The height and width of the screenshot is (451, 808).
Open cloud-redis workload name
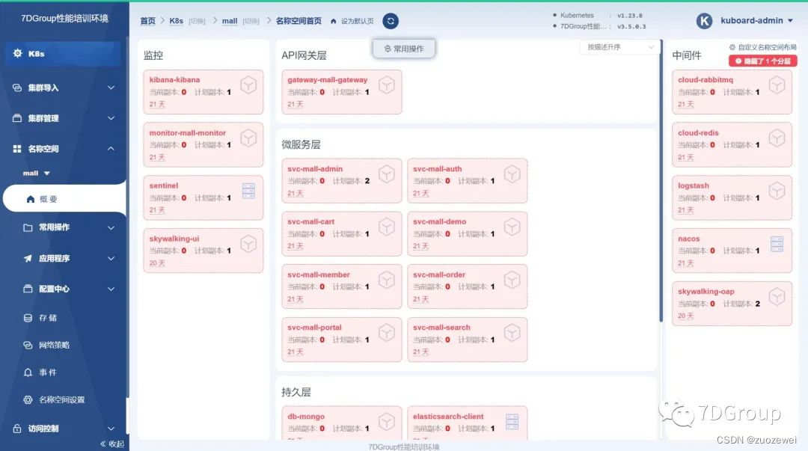[698, 133]
